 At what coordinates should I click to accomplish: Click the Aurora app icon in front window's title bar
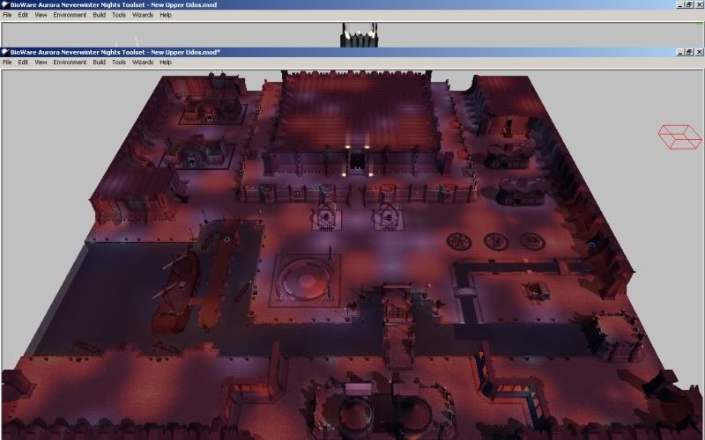click(x=5, y=52)
